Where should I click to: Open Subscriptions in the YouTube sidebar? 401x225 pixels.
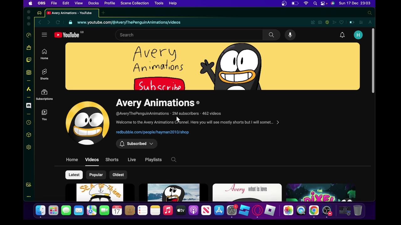(44, 94)
